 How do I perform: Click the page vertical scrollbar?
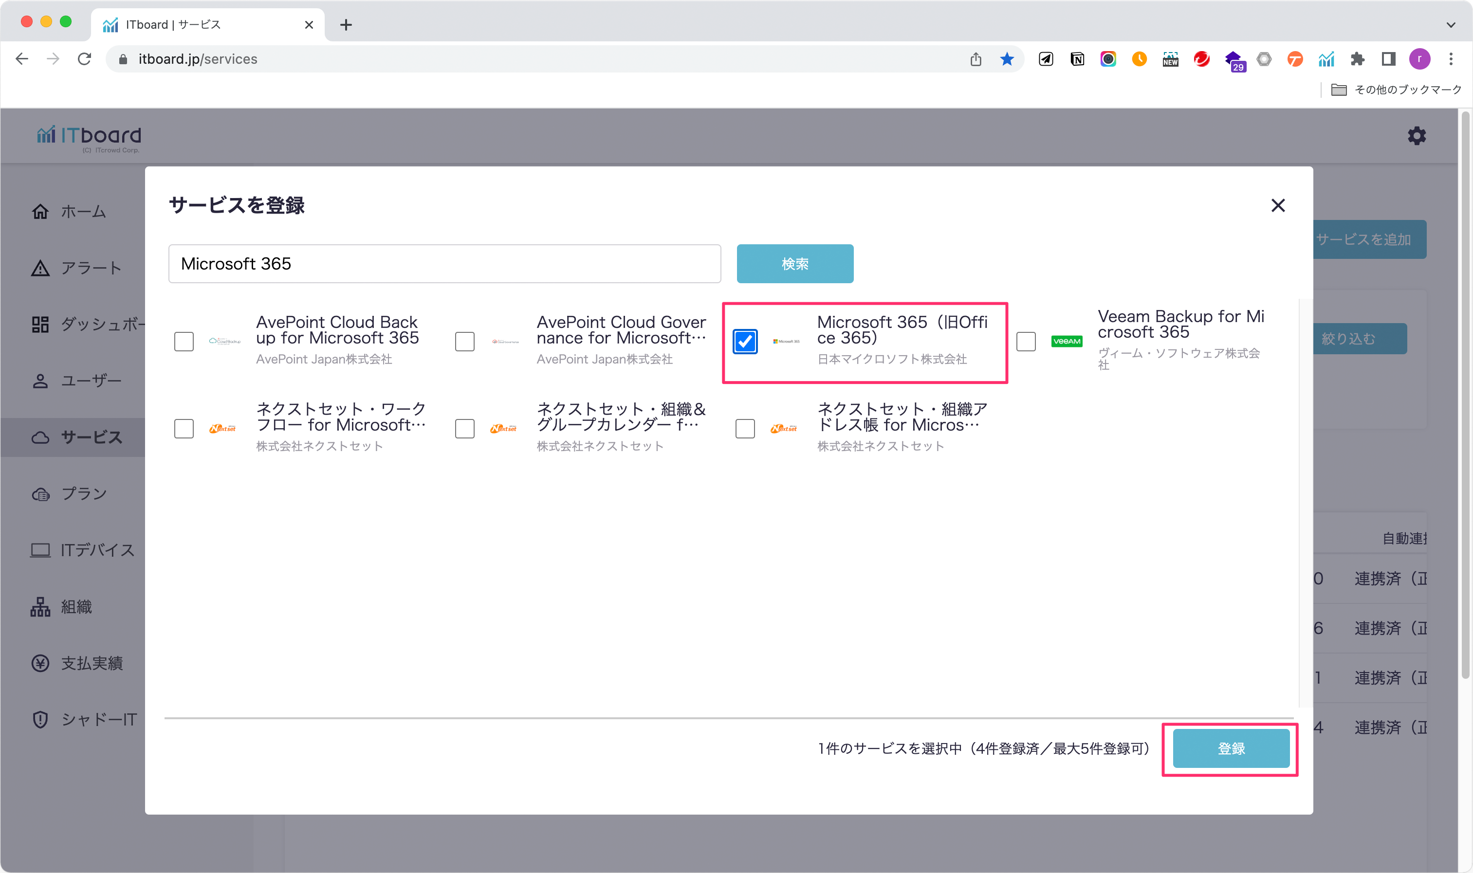1465,394
